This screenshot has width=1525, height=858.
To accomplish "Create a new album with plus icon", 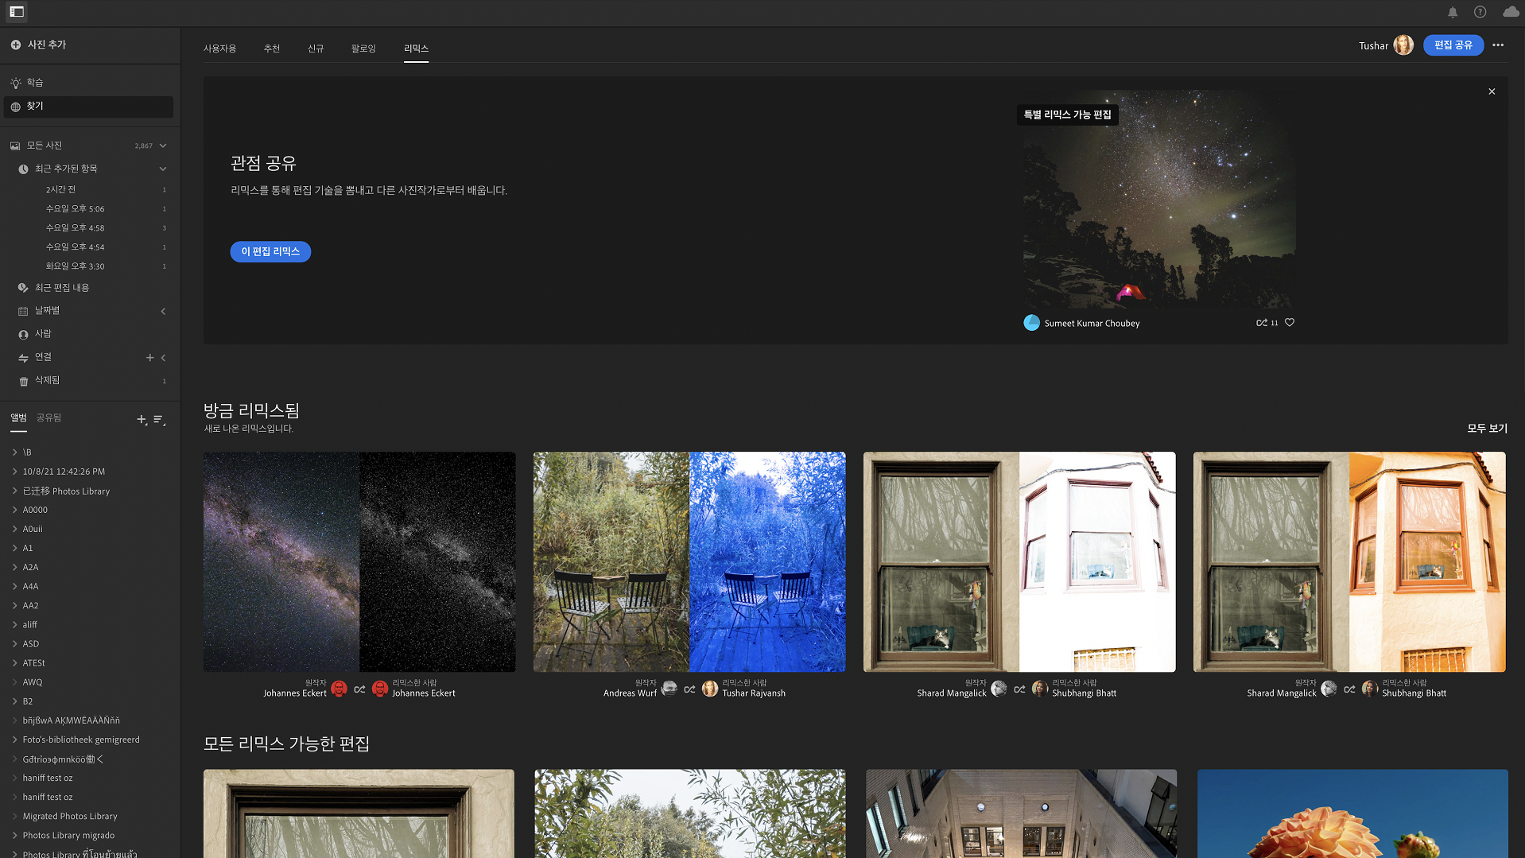I will (142, 419).
